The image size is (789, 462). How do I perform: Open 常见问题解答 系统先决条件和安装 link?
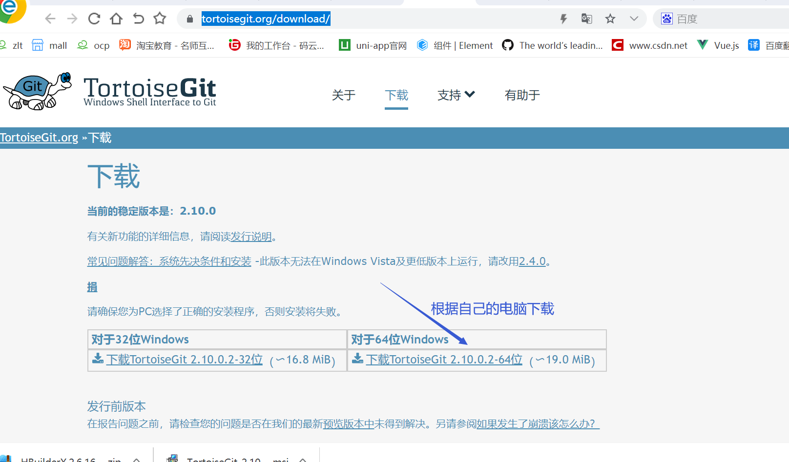coord(169,261)
